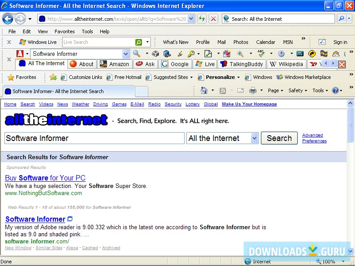Click the yellow highlighter pen toolbar icon

pos(180,54)
